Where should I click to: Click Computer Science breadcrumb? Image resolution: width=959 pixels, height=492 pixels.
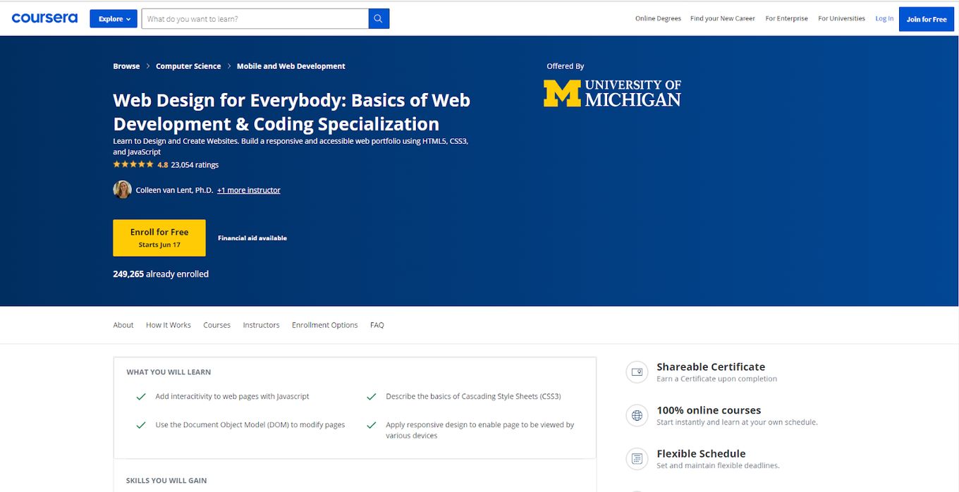click(x=188, y=66)
